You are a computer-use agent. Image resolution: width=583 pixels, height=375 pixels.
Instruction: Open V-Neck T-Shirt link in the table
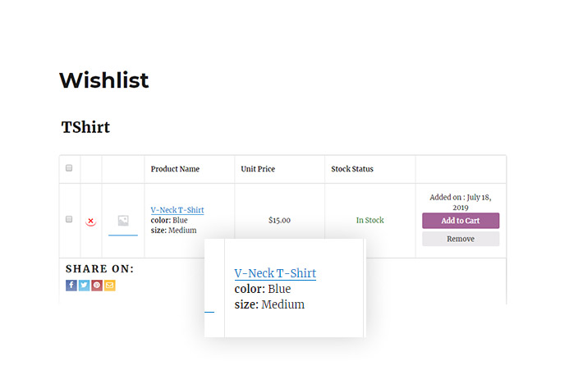coord(177,210)
